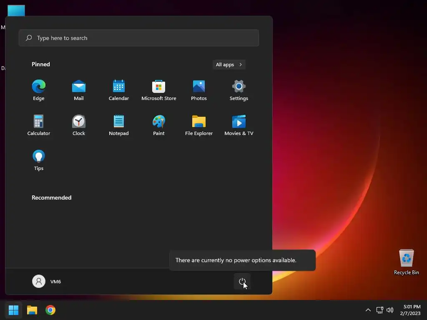Screen dimensions: 427x320
Task: Focus the Type here to search box
Action: (x=139, y=38)
